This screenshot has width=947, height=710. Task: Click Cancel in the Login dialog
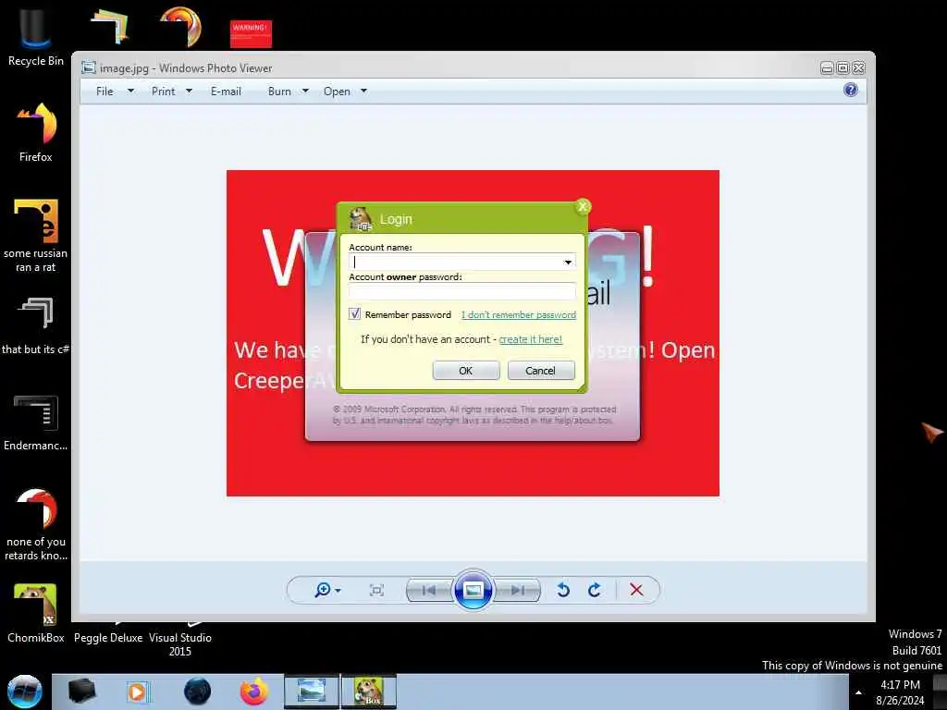point(540,371)
